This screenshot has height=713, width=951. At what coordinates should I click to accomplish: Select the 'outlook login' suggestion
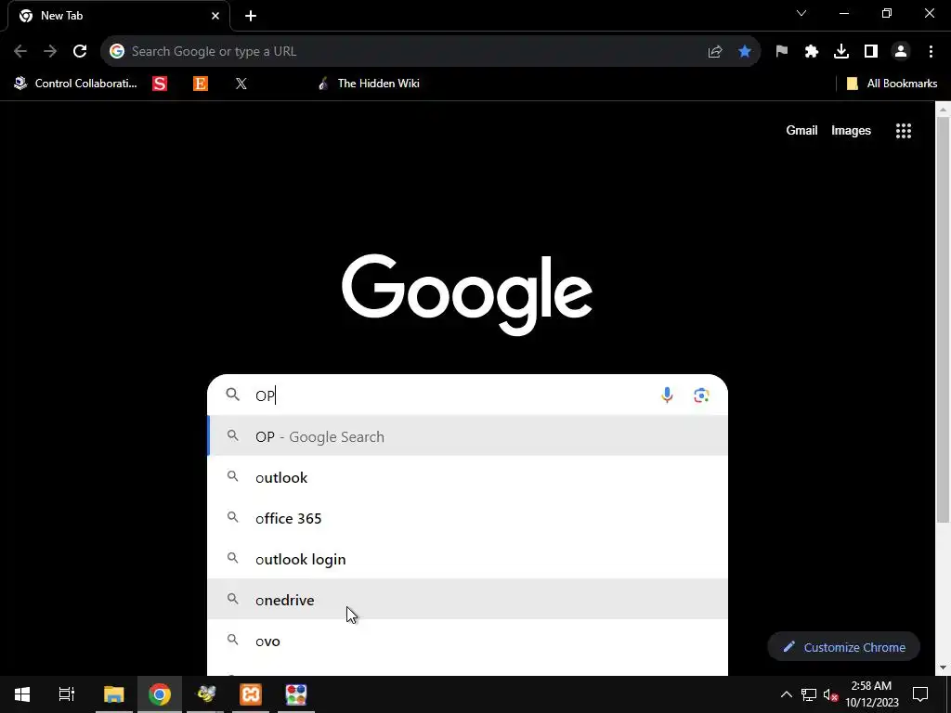[x=468, y=559]
